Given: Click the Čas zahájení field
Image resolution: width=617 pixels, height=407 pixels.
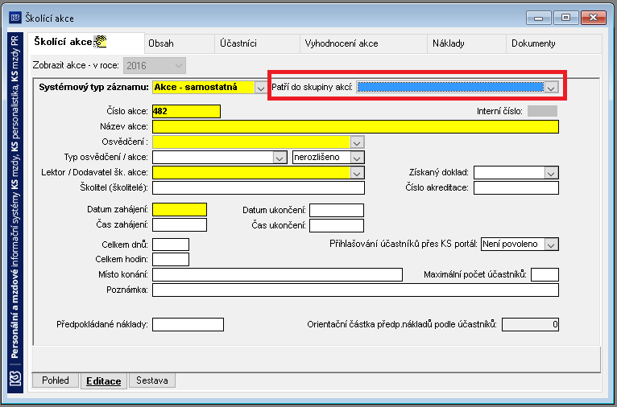Looking at the screenshot, I should click(x=180, y=224).
